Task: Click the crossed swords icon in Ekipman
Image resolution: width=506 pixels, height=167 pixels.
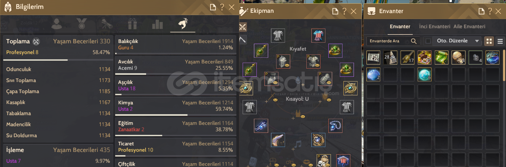Action: [x=243, y=27]
